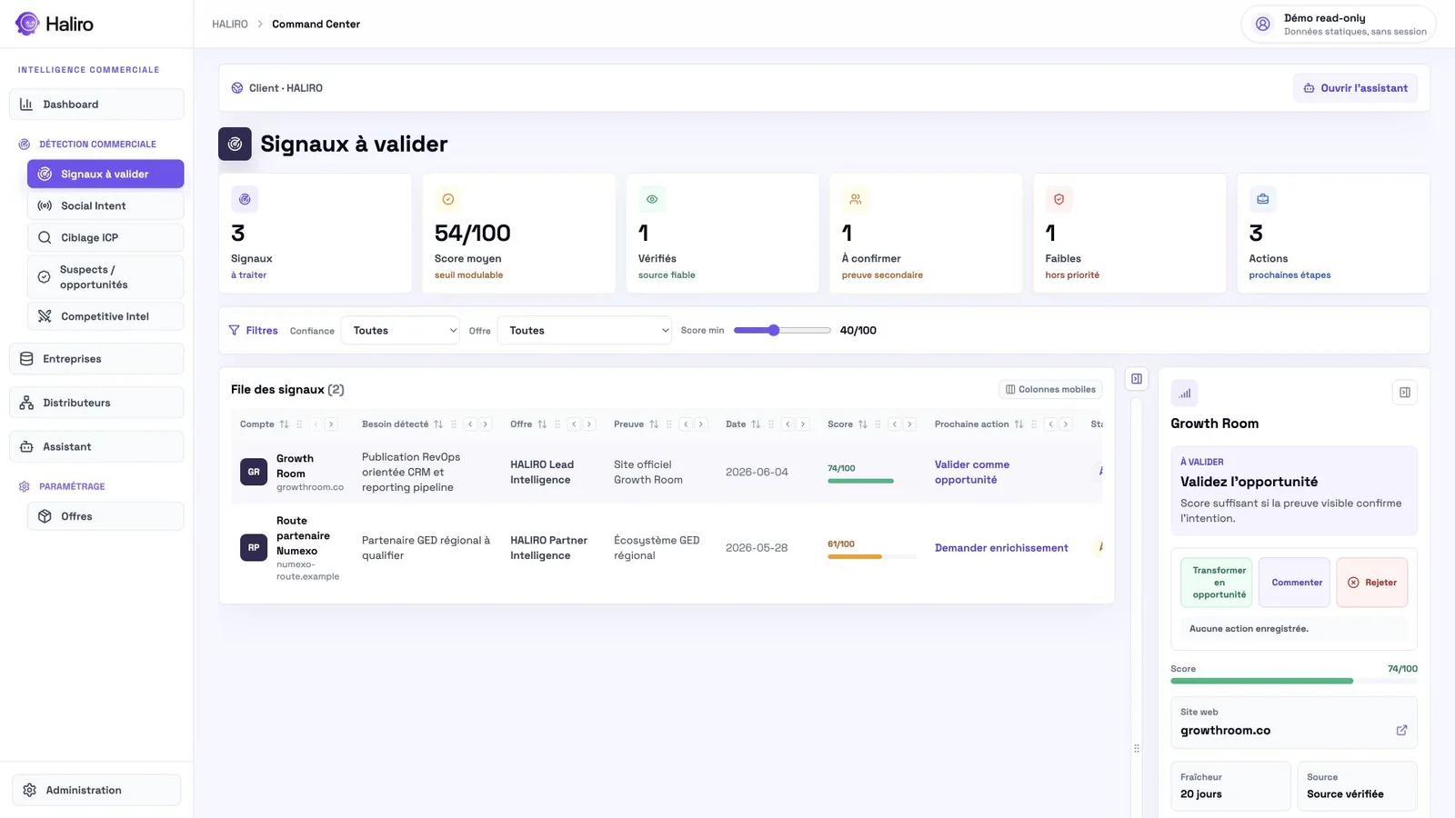Click the Actions briefcase icon
The width and height of the screenshot is (1455, 818).
pyautogui.click(x=1263, y=199)
